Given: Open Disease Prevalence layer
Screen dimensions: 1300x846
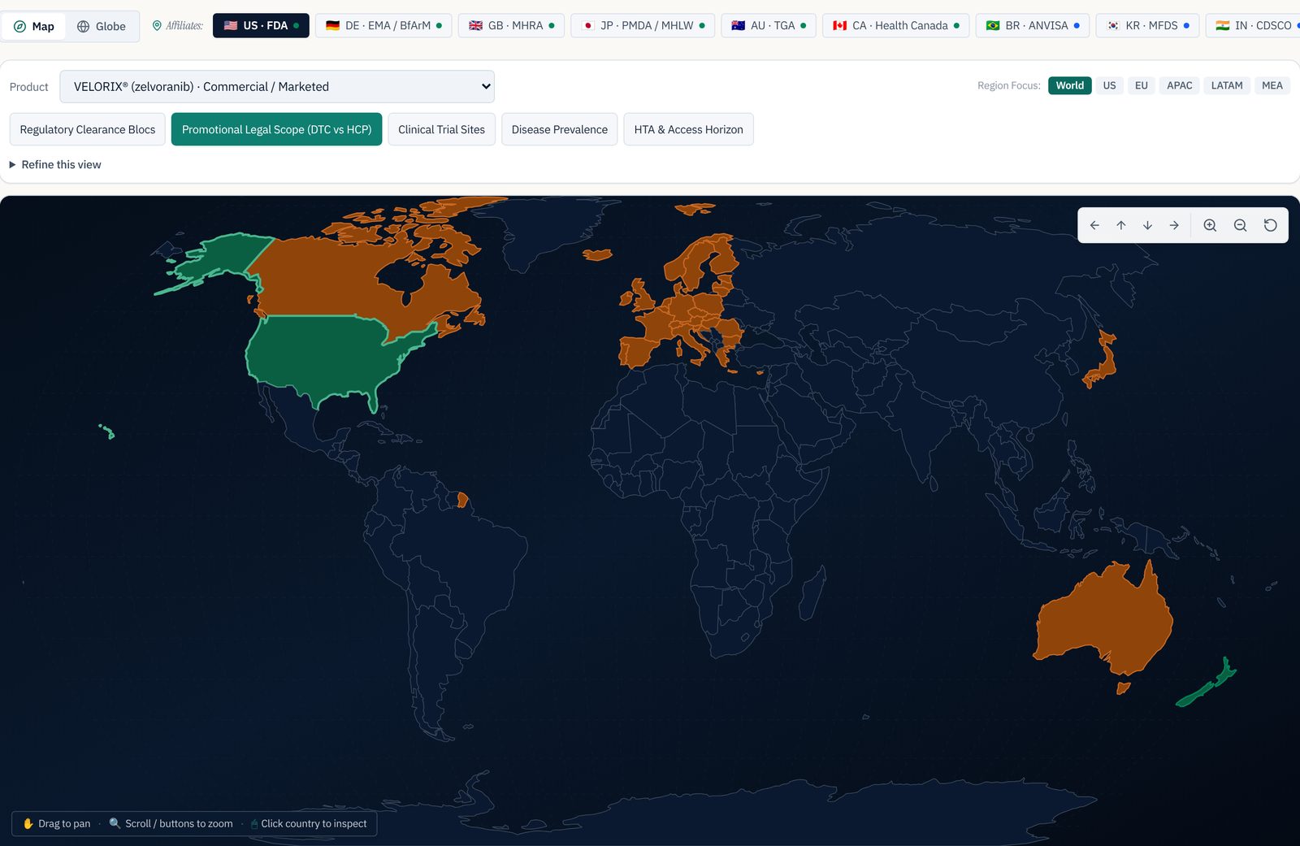Looking at the screenshot, I should [559, 129].
